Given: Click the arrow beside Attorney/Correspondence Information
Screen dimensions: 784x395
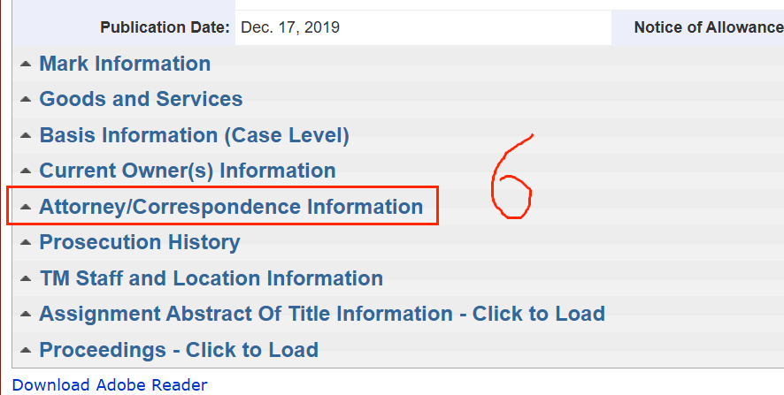Looking at the screenshot, I should [x=26, y=207].
